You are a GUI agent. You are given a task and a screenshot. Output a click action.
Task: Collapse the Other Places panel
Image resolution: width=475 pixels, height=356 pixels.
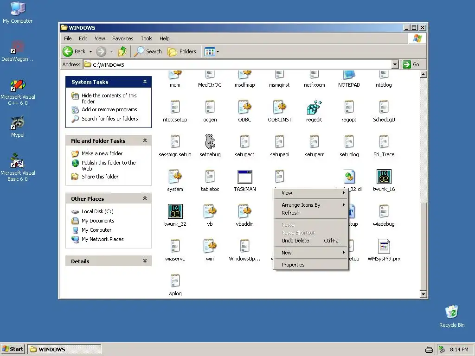tap(145, 198)
